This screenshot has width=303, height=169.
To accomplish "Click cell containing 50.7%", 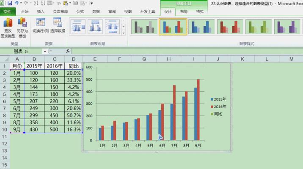I will 74,115.
